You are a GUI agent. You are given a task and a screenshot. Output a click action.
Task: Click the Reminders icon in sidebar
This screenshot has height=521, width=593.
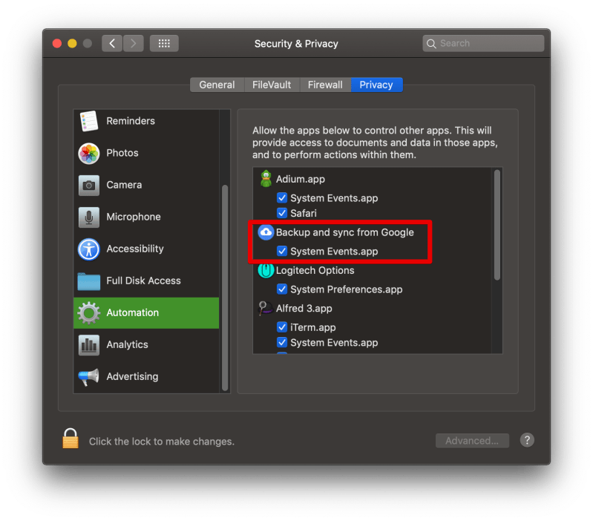[x=89, y=121]
